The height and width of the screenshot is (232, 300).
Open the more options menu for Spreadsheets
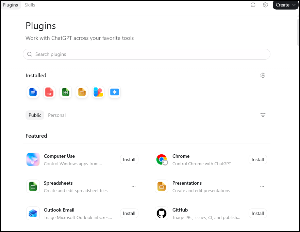tap(134, 186)
